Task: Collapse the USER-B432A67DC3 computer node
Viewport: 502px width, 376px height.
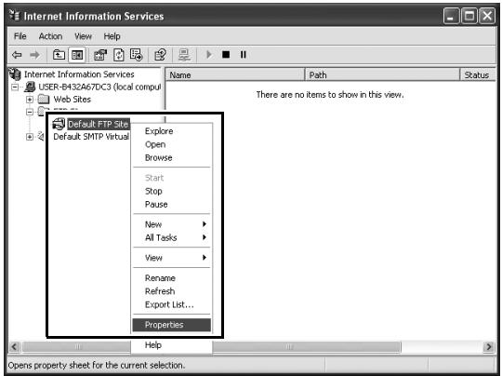Action: point(15,87)
